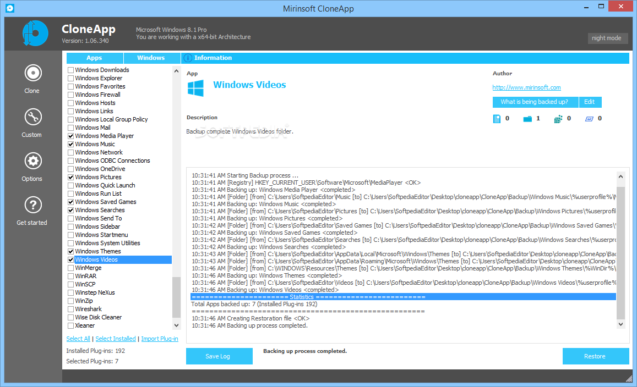Click the resize grip at window corner
The height and width of the screenshot is (387, 637).
629,379
